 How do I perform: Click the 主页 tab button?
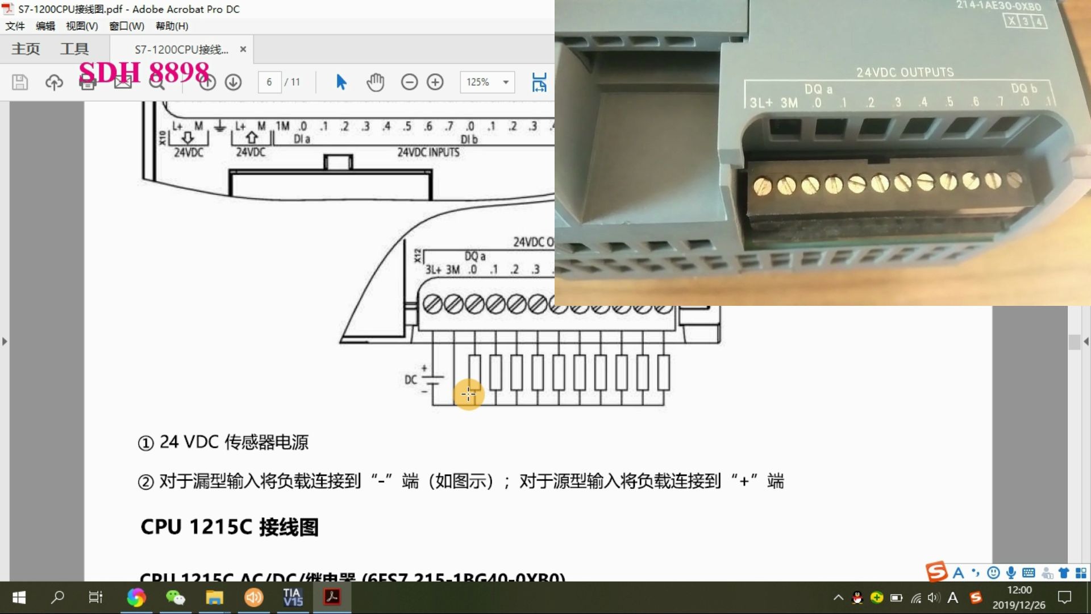click(25, 48)
